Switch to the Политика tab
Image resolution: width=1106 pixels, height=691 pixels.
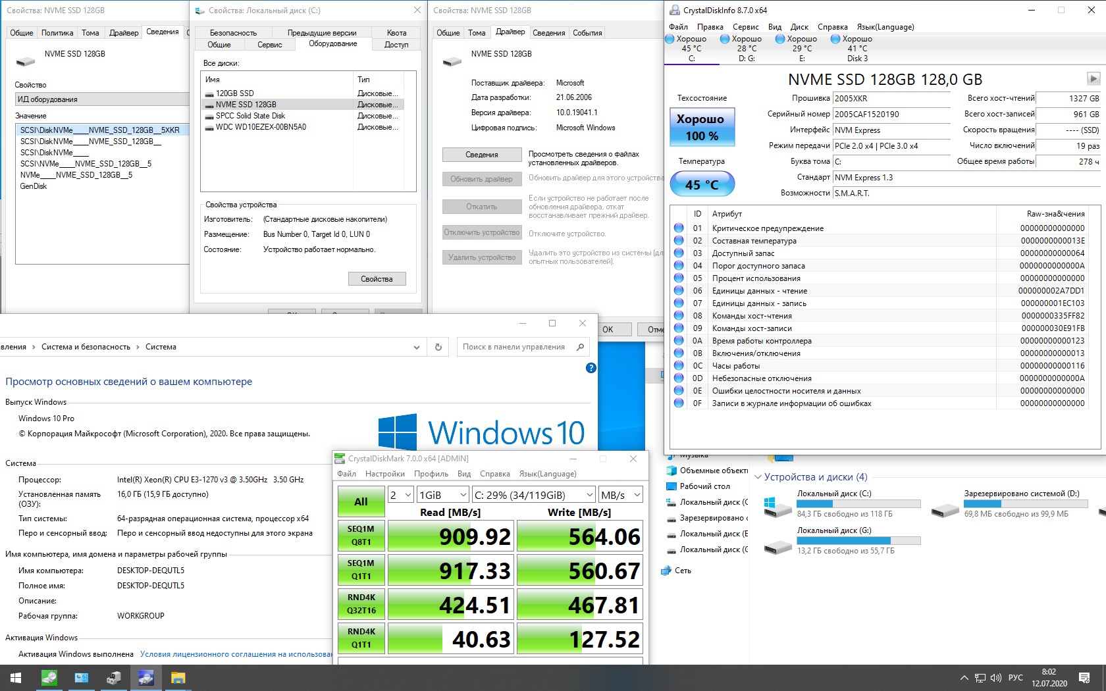coord(57,33)
